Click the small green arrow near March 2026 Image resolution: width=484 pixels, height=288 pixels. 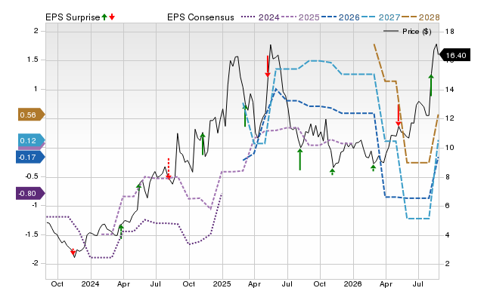373,167
